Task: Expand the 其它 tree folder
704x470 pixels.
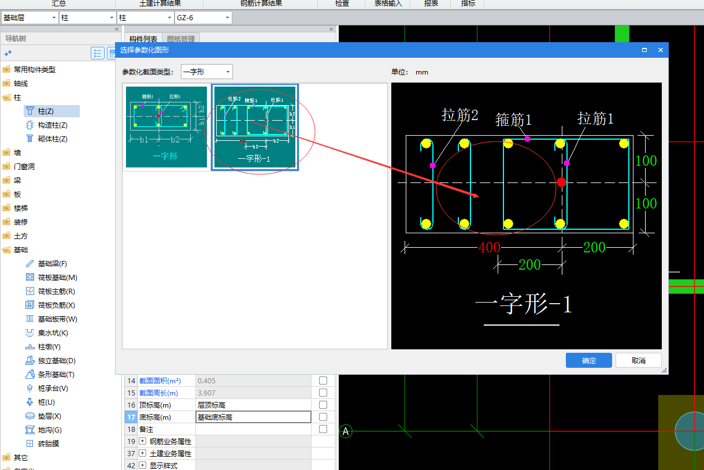Action: tap(6, 458)
